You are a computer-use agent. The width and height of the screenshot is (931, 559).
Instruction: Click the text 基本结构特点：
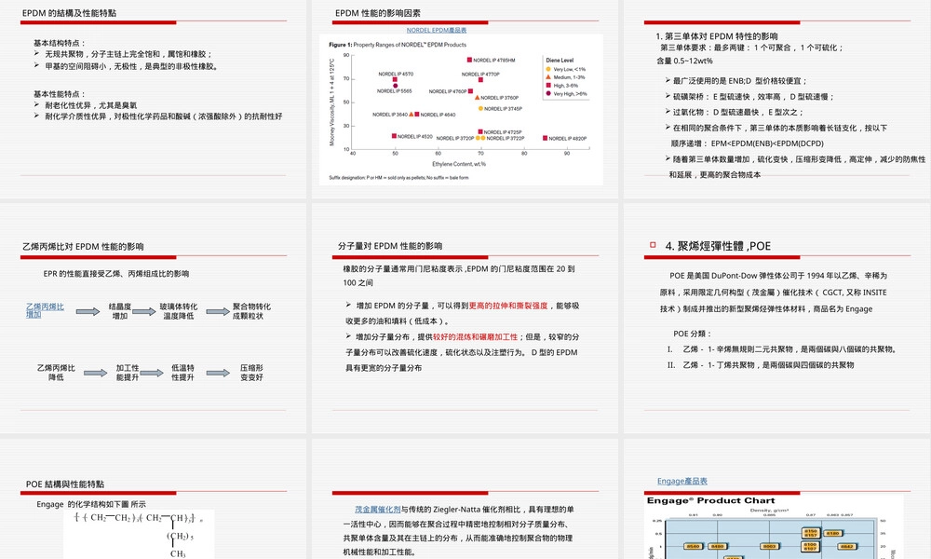pos(60,43)
